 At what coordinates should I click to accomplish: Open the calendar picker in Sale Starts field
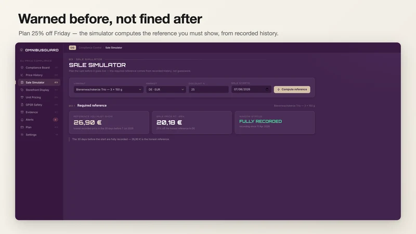[x=267, y=89]
